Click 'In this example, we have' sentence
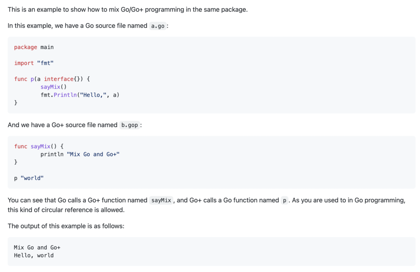 pos(77,26)
